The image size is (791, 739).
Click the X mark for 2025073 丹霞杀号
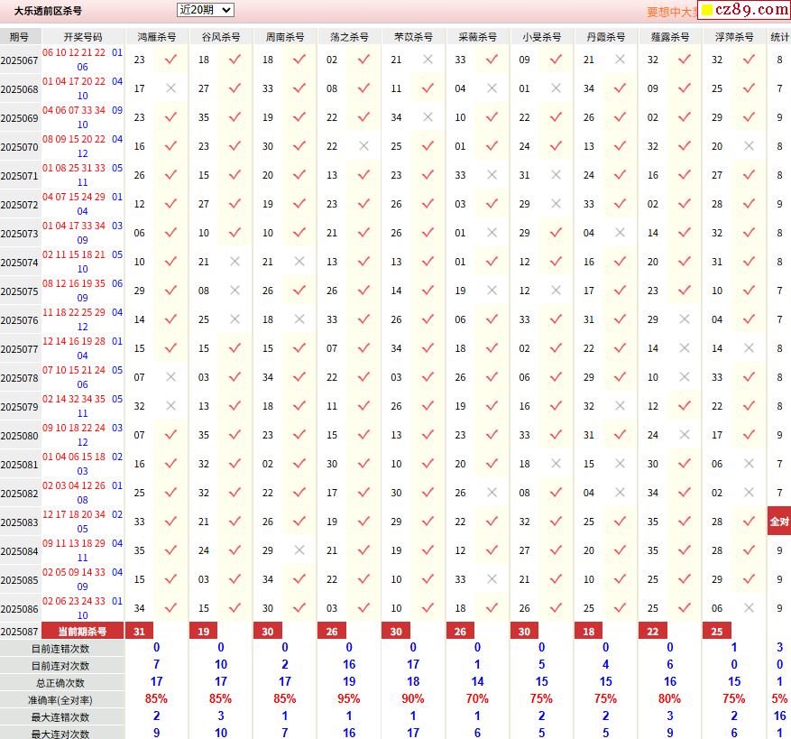[620, 232]
